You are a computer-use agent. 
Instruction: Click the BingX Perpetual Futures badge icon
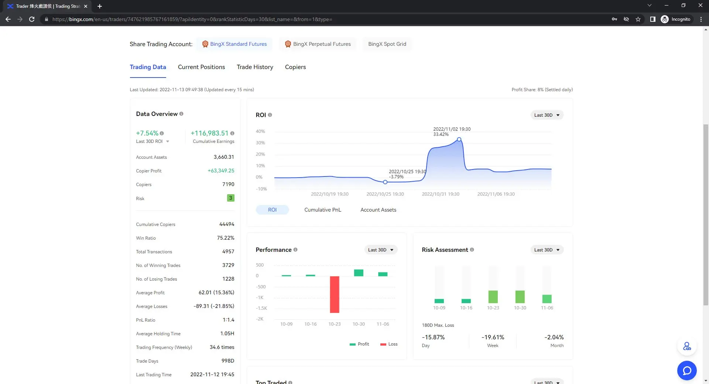[288, 44]
